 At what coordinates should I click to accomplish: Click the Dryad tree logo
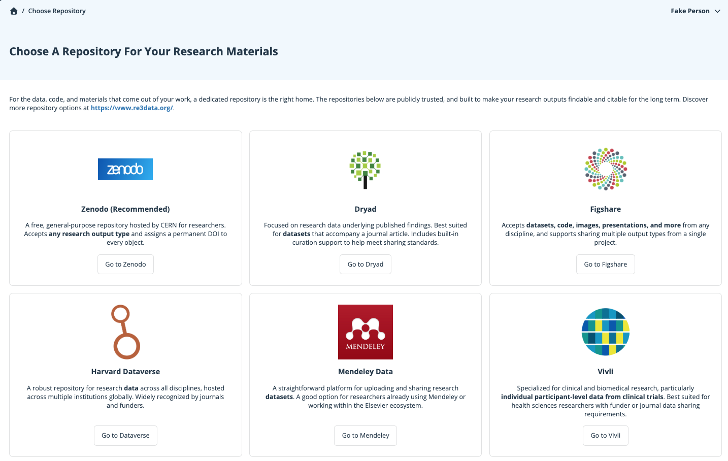click(366, 170)
